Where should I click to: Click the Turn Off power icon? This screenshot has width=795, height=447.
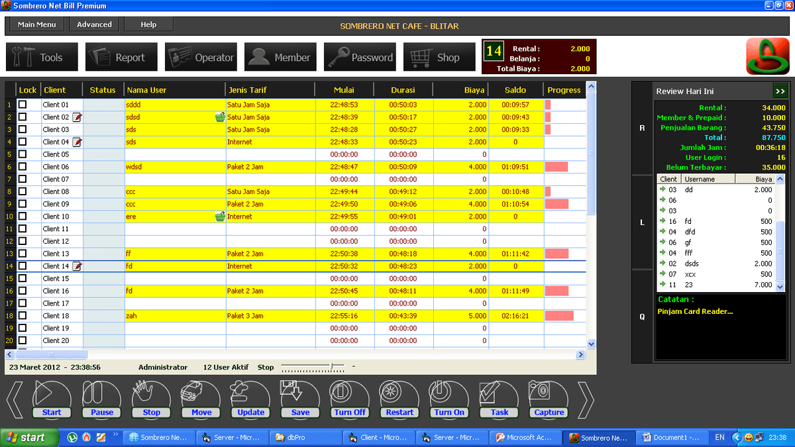pos(350,396)
